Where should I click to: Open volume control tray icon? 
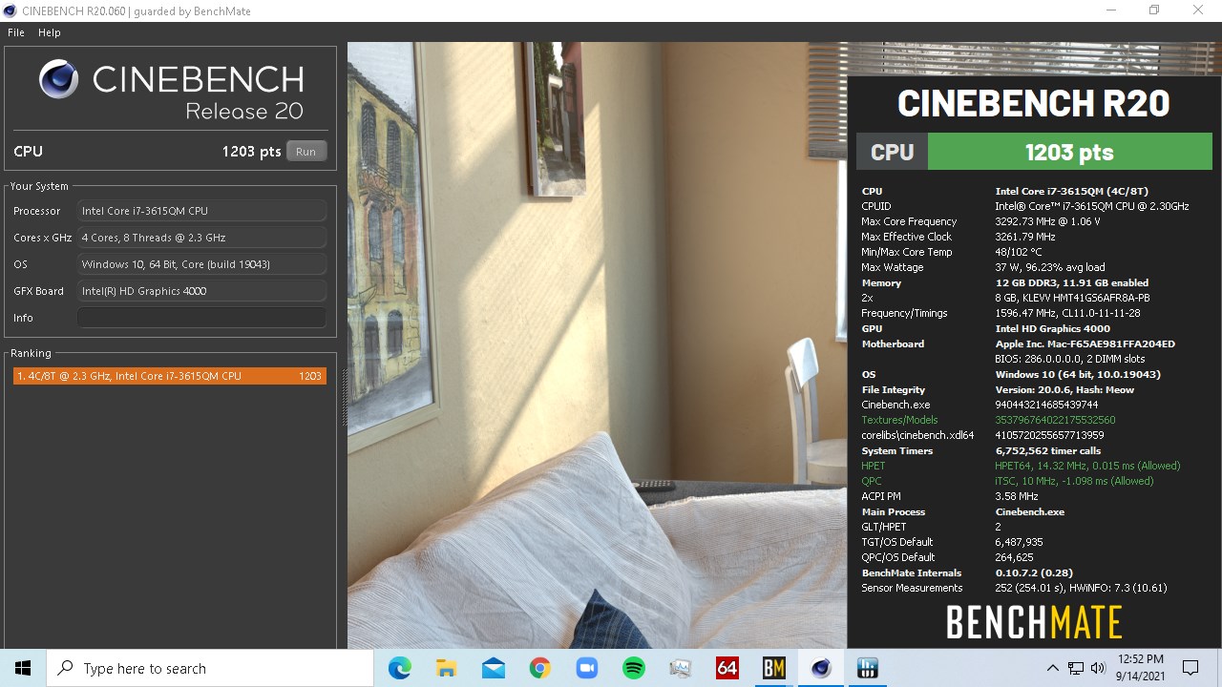point(1099,668)
